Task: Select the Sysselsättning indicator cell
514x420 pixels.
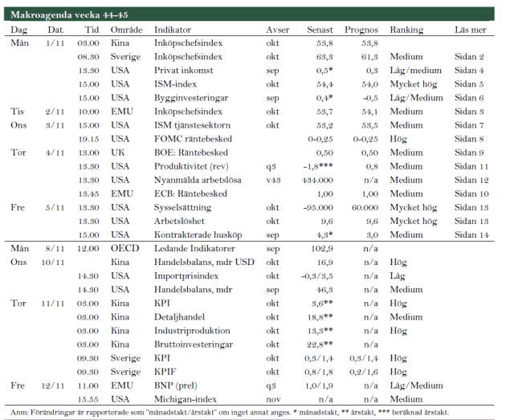Action: [184, 207]
